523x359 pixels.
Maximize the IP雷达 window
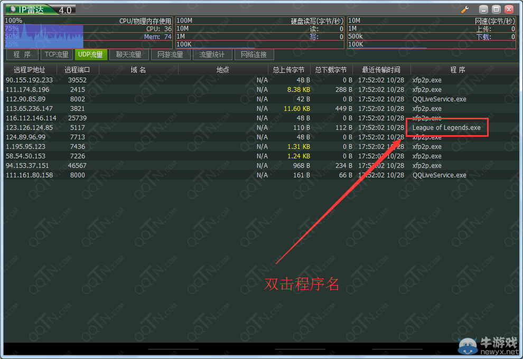[496, 10]
